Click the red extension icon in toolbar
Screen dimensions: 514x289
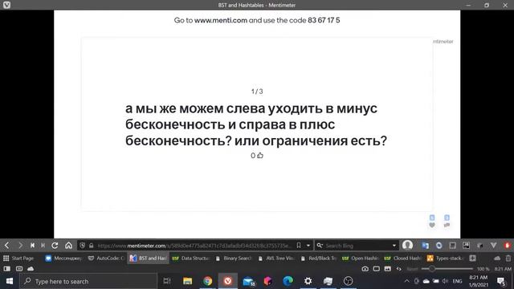click(x=507, y=246)
